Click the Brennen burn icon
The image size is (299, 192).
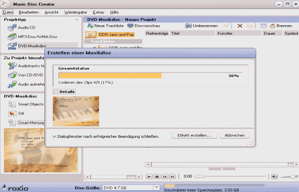point(272,26)
